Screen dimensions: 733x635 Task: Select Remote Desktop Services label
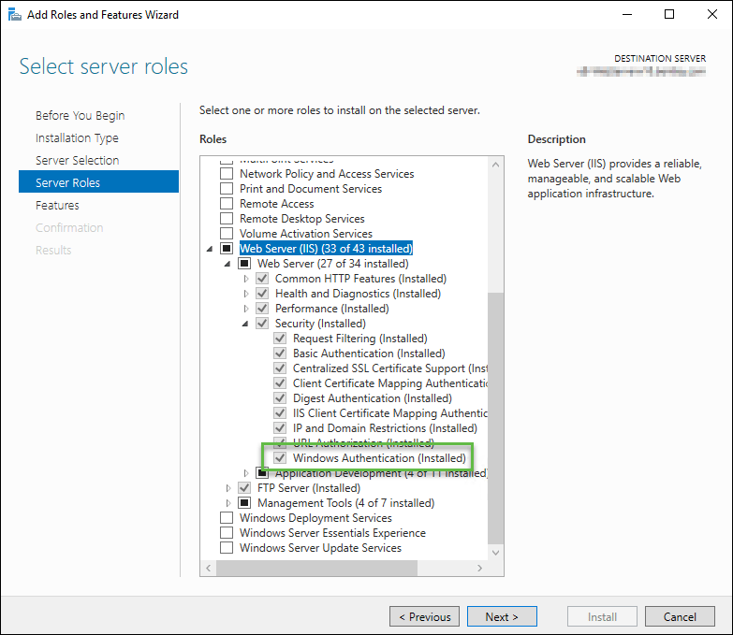pyautogui.click(x=302, y=219)
